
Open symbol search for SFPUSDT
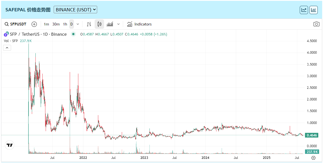[15, 24]
